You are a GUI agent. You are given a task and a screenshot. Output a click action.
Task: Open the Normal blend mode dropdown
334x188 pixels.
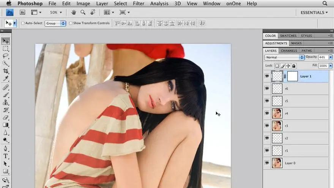pos(284,57)
